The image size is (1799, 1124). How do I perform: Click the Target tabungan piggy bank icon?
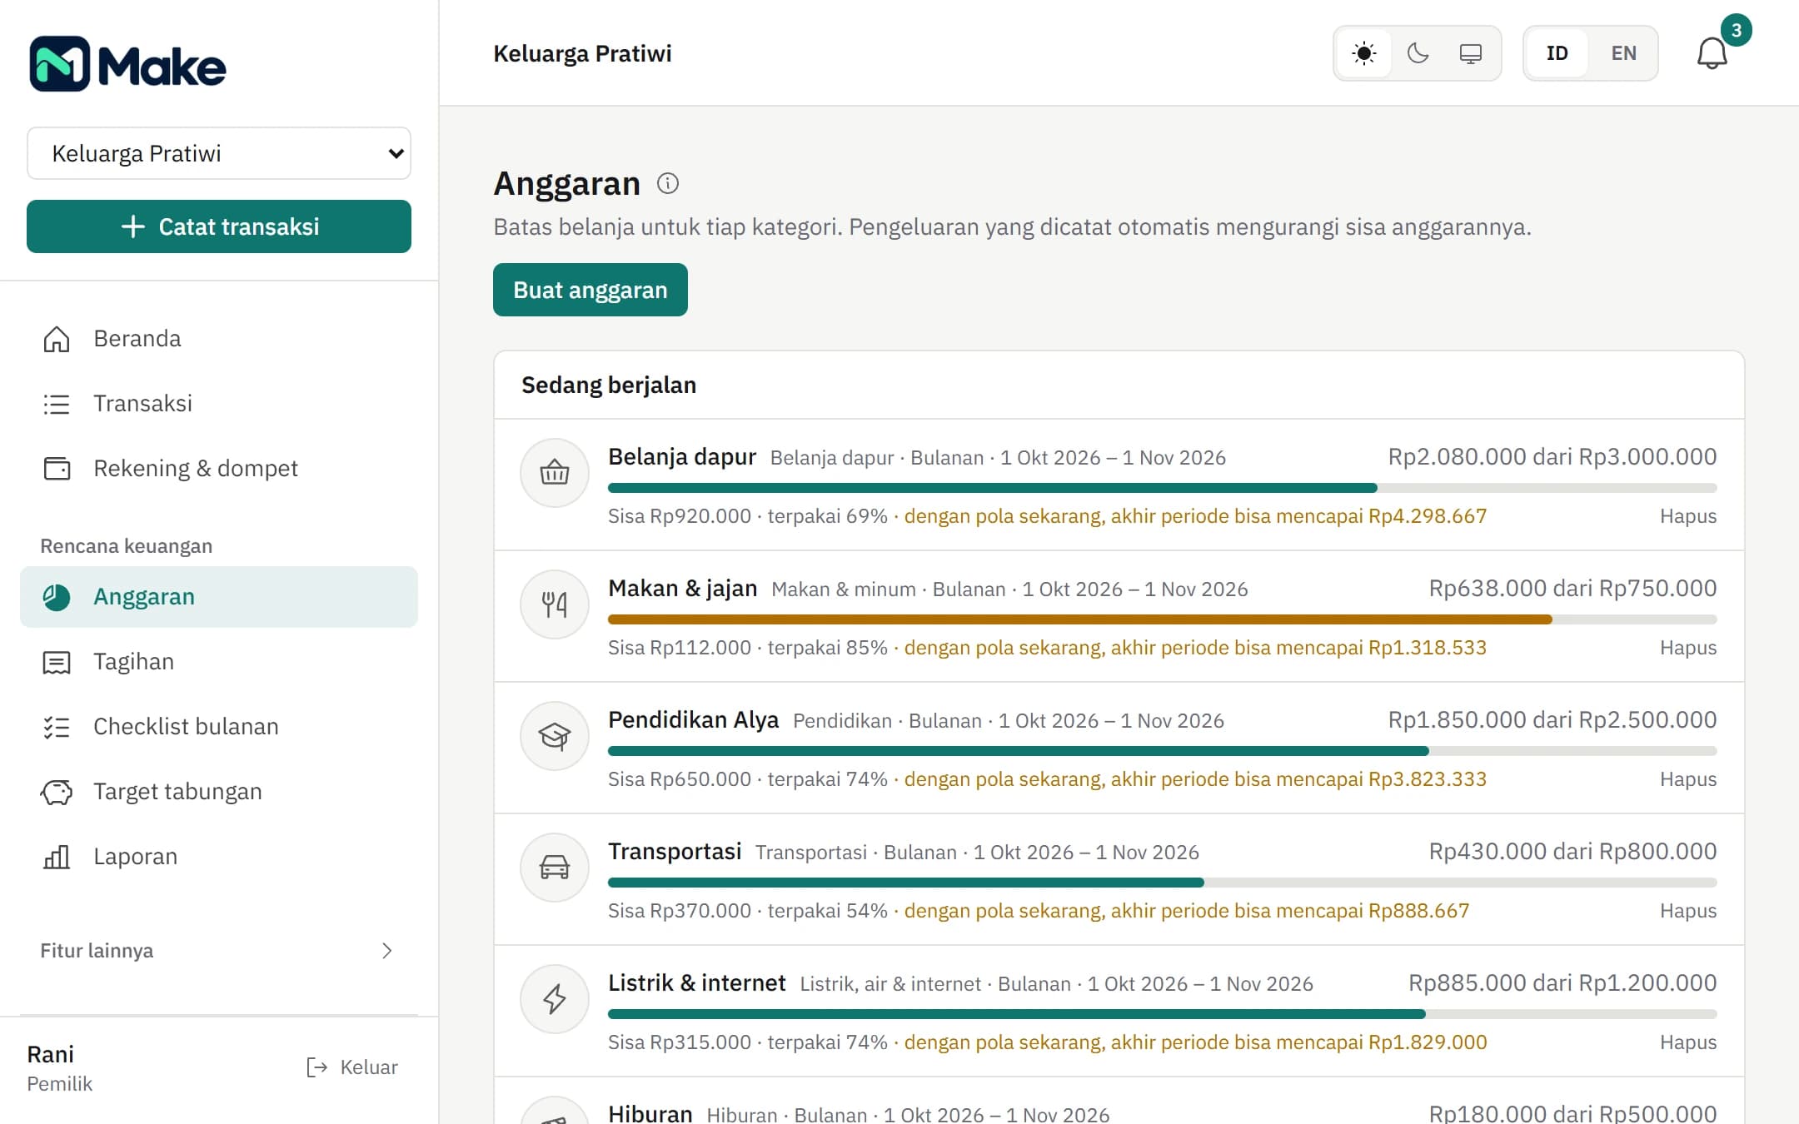57,792
